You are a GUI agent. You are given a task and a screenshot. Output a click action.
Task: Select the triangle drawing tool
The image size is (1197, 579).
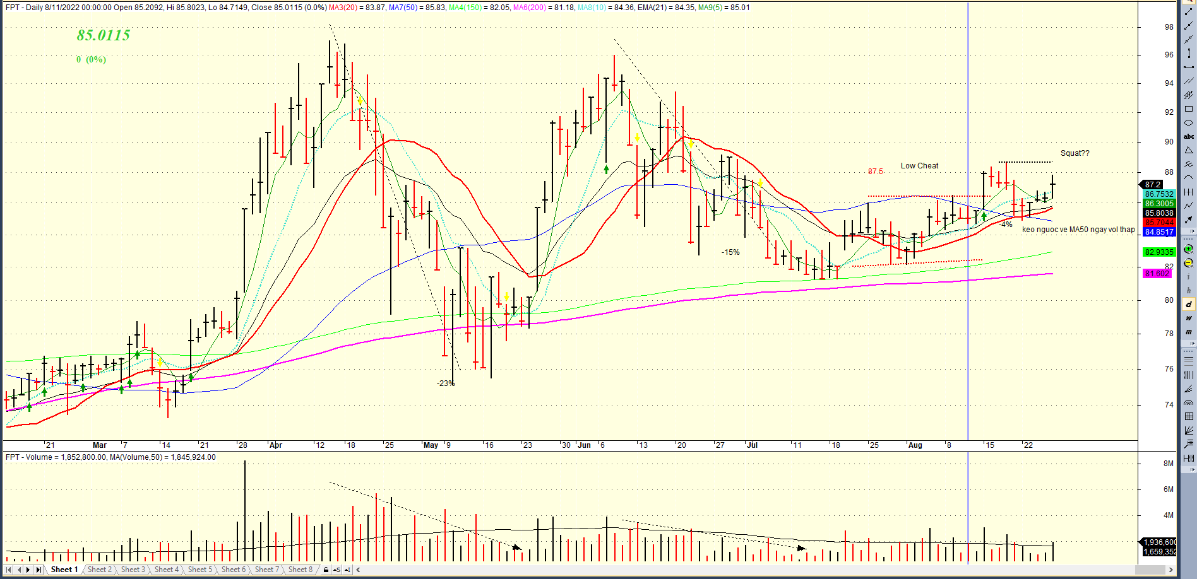pos(1189,150)
